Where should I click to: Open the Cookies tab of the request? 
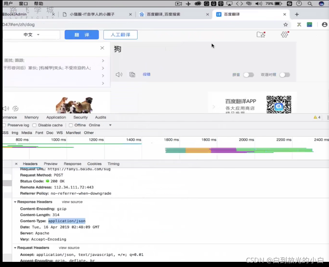click(x=94, y=164)
